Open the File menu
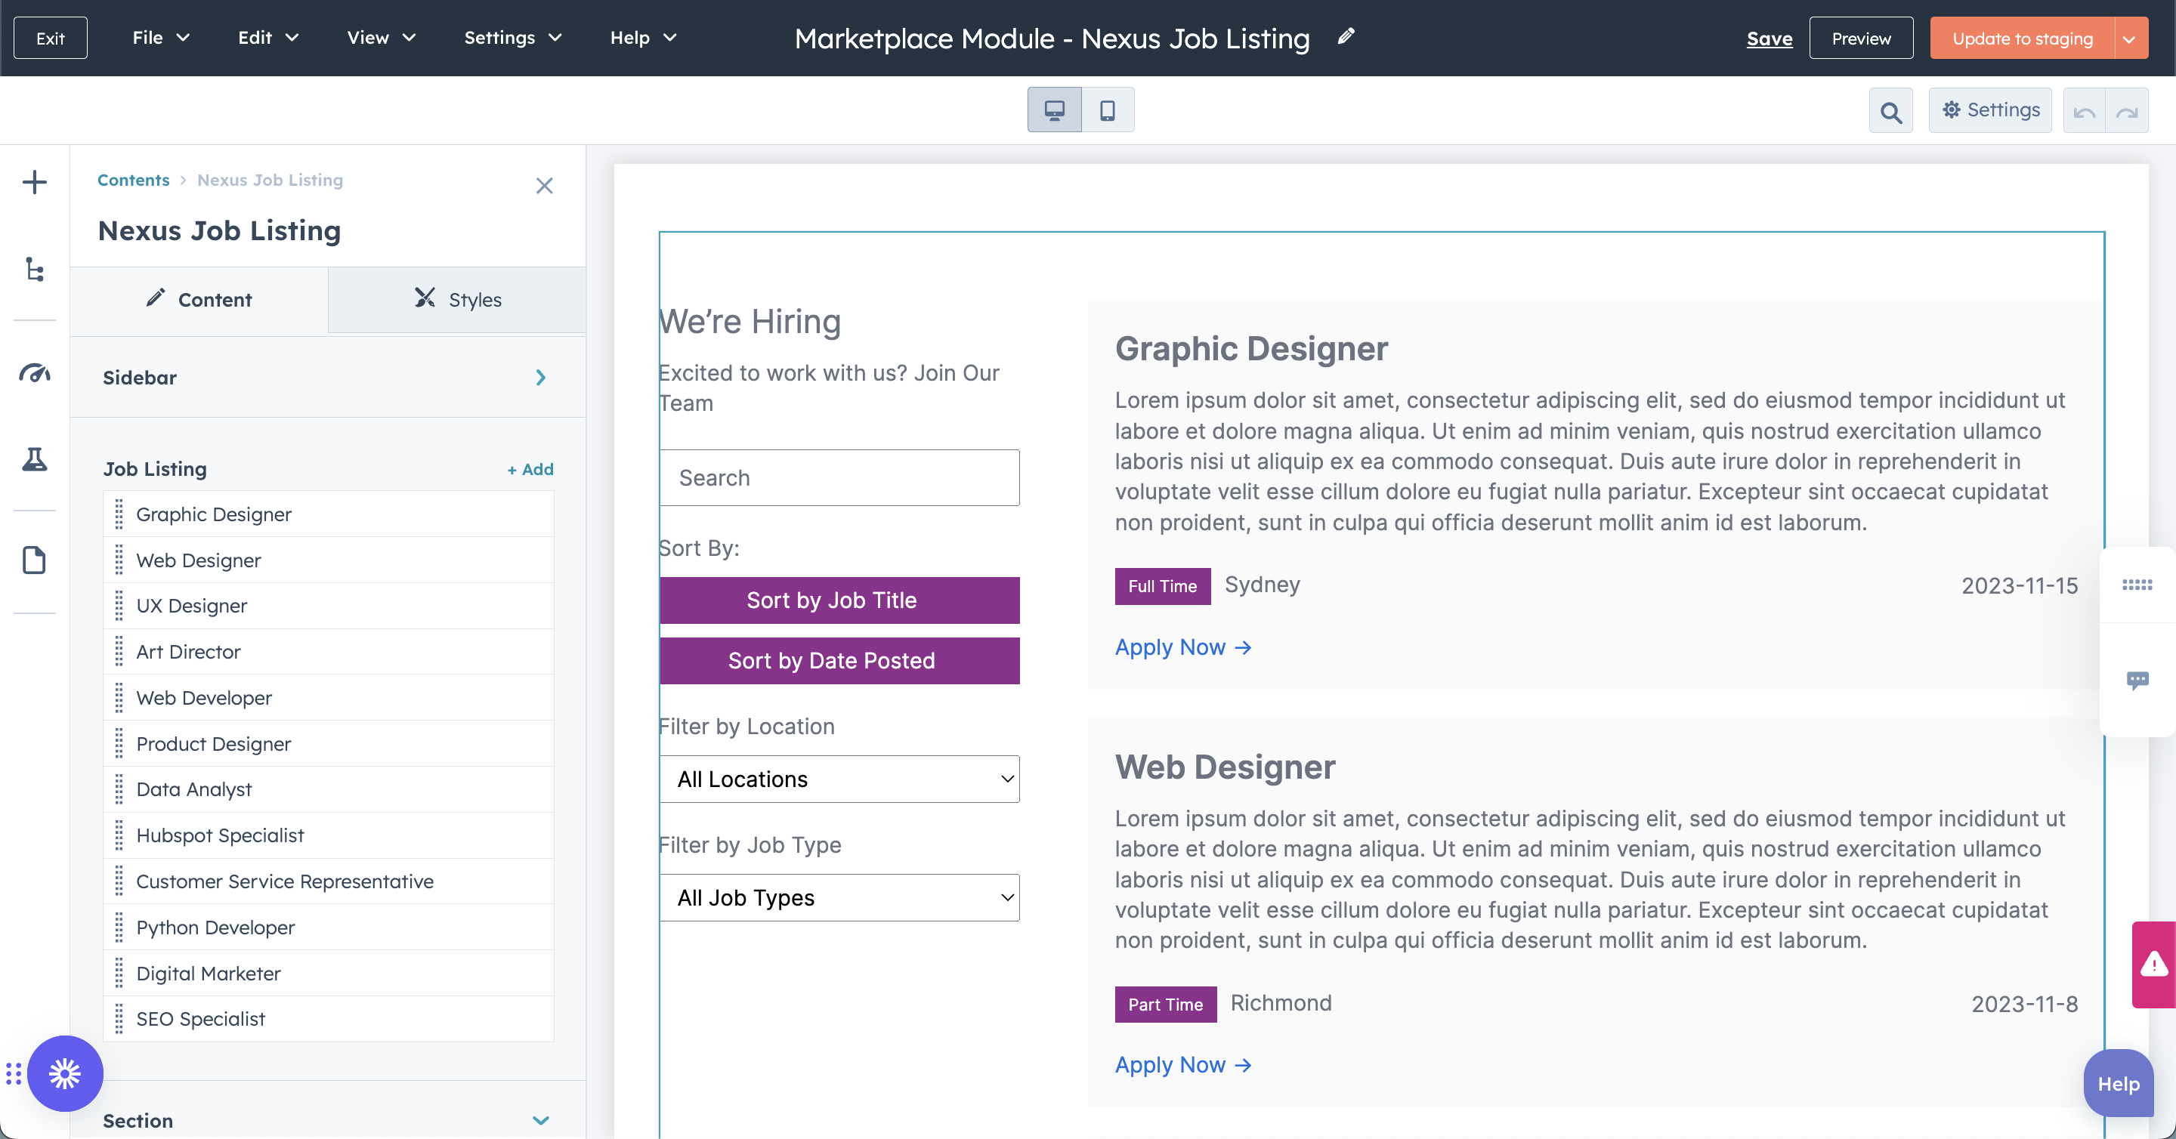 pos(160,38)
